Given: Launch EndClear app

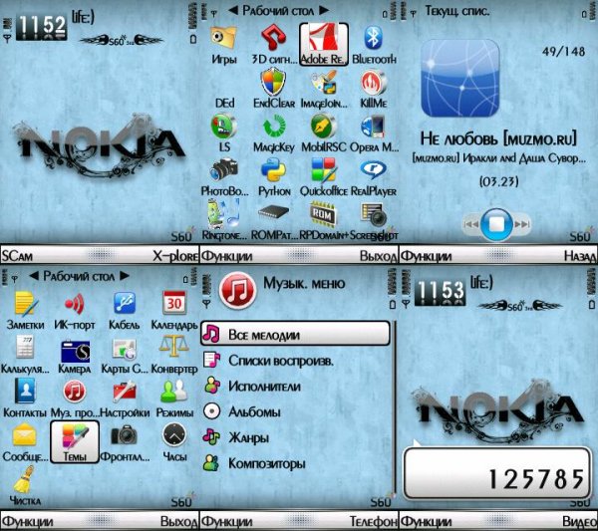Looking at the screenshot, I should tap(274, 89).
